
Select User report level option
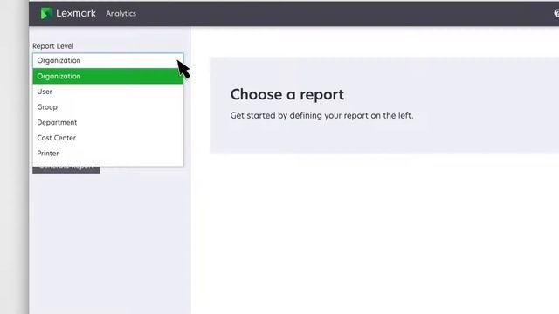pyautogui.click(x=108, y=92)
